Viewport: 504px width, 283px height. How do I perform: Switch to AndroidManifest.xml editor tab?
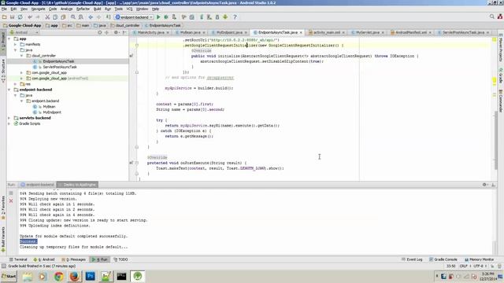click(410, 32)
